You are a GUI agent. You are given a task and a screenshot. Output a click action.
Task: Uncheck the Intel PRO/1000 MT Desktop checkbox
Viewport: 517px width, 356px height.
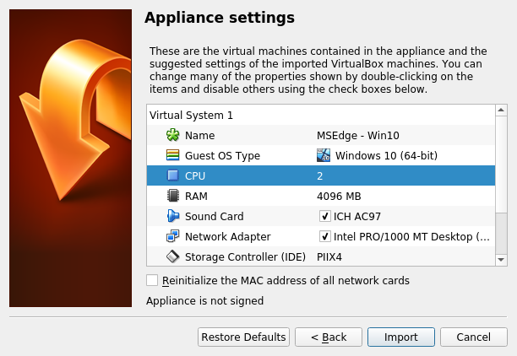[x=325, y=236]
